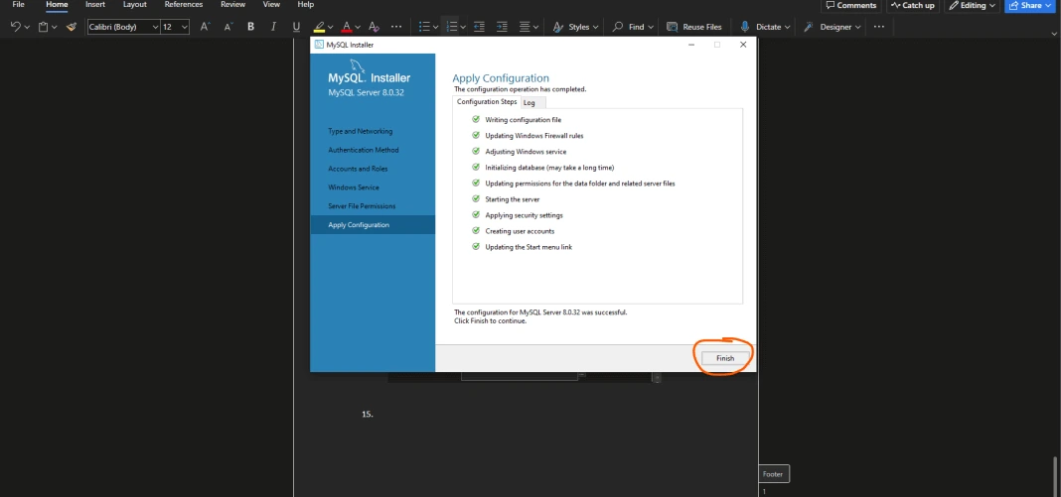Expand the Paste options arrow

tap(54, 27)
